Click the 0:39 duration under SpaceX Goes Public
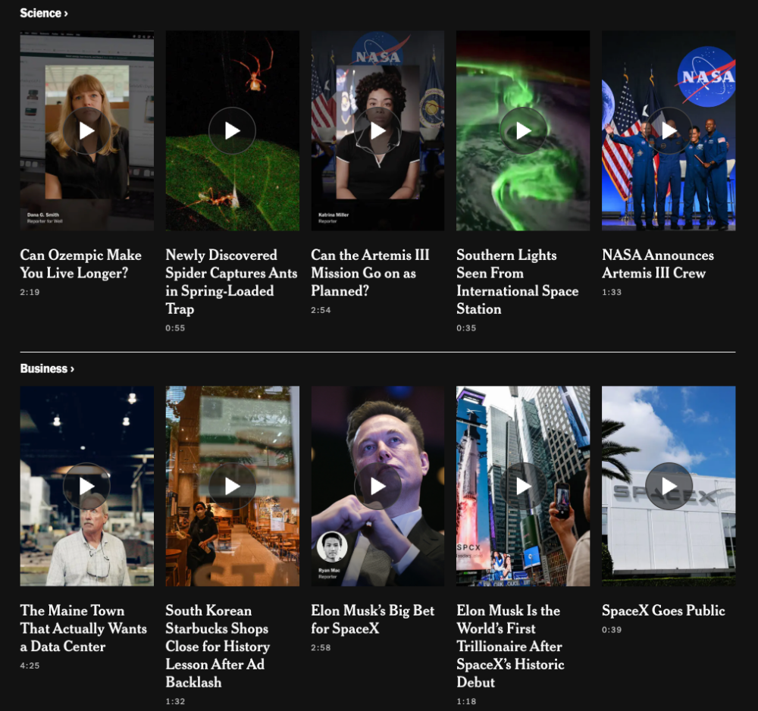Image resolution: width=758 pixels, height=711 pixels. click(612, 630)
